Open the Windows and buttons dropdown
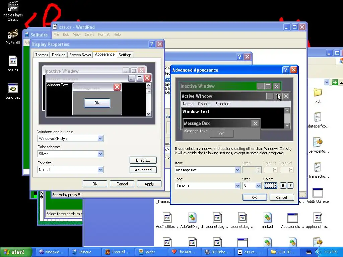The width and height of the screenshot is (343, 257). coord(100,138)
